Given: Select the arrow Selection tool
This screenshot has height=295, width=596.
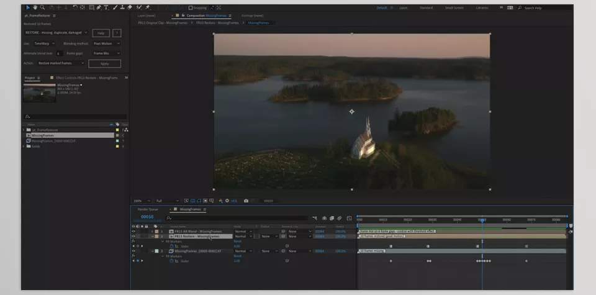Looking at the screenshot, I should (28, 7).
